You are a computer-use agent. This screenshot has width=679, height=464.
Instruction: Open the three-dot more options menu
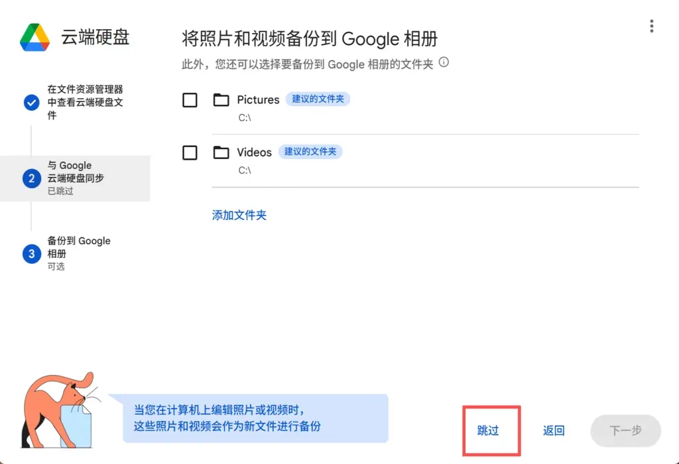[x=652, y=27]
